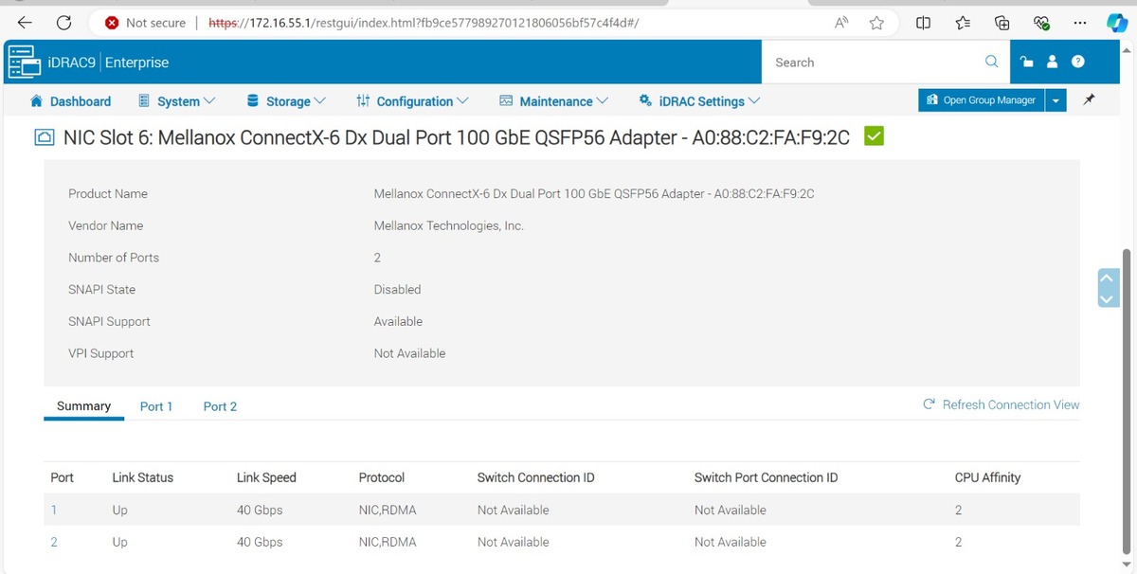The width and height of the screenshot is (1137, 574).
Task: Click the search magnifier icon
Action: (x=991, y=62)
